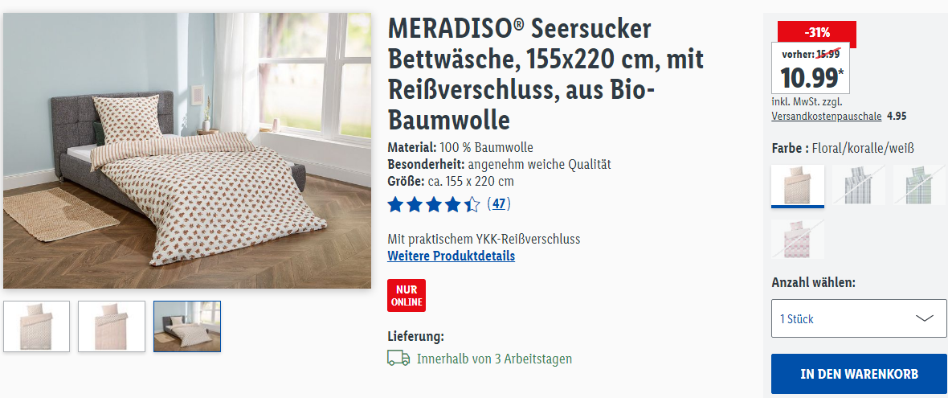This screenshot has height=398, width=948.
Task: Enlarge the main bedroom product photo
Action: [187, 150]
